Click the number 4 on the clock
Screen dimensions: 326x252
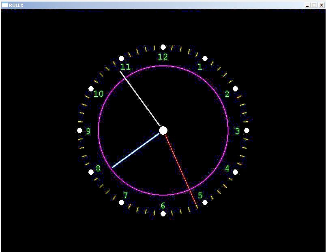point(227,168)
